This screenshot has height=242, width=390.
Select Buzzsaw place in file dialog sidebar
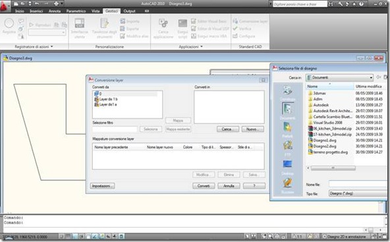[287, 185]
